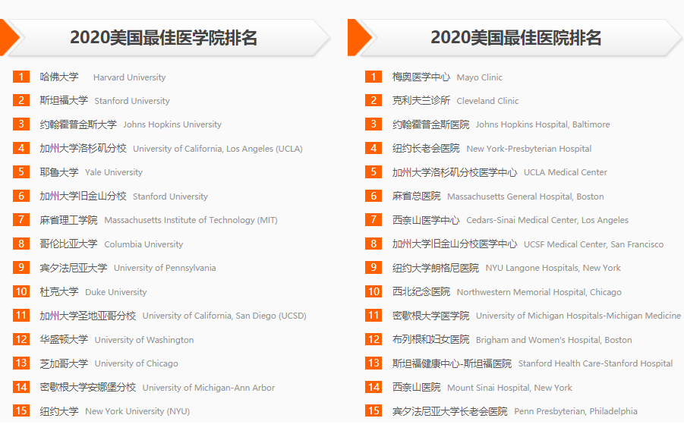Click the text UCLA Medical Center
This screenshot has width=684, height=434.
[x=566, y=172]
